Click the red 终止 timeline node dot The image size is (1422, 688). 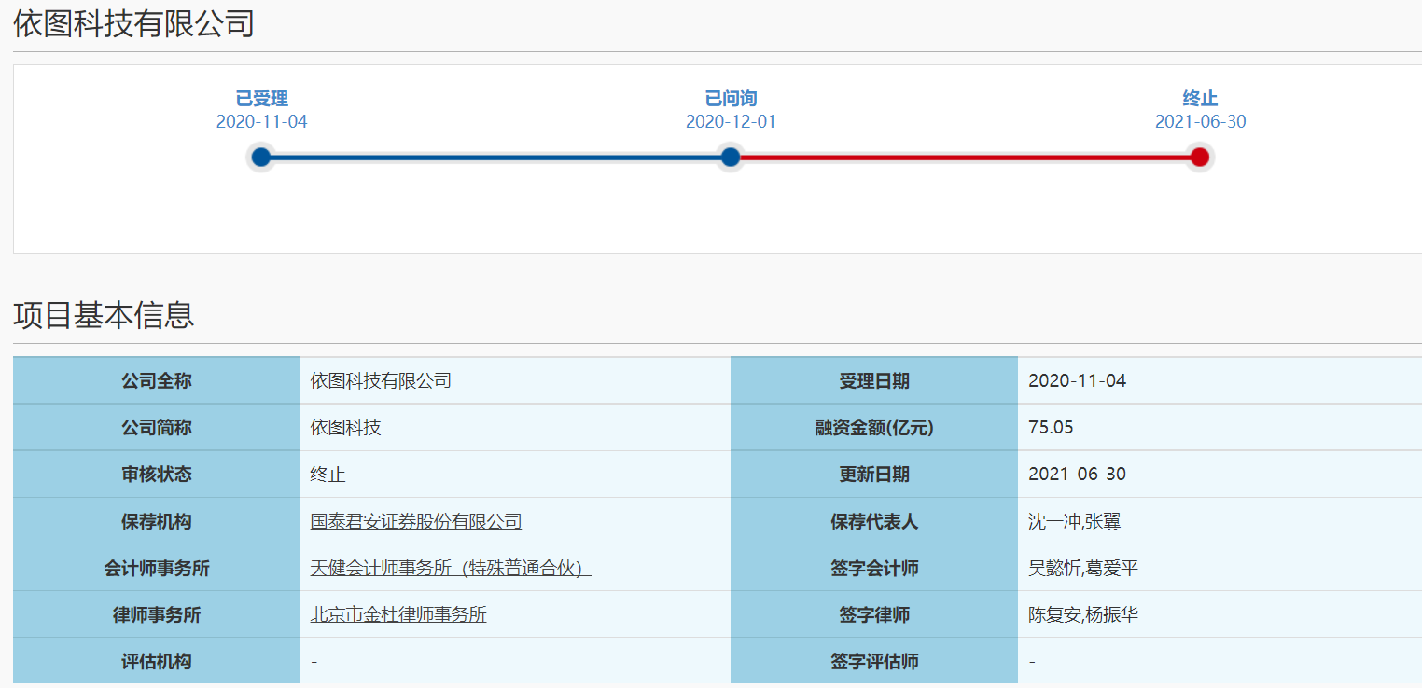pos(1200,157)
